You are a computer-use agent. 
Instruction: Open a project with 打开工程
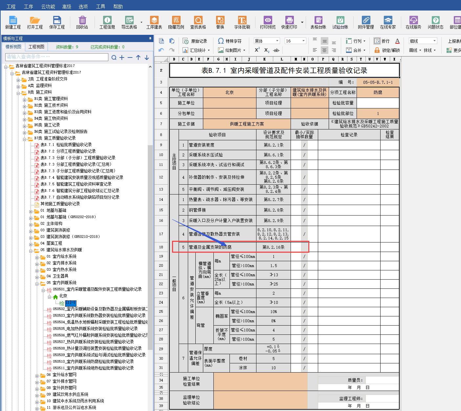pos(35,22)
